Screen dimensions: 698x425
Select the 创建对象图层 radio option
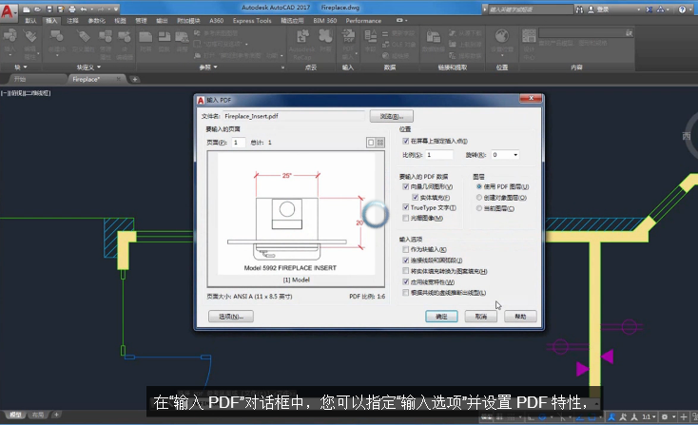point(479,197)
